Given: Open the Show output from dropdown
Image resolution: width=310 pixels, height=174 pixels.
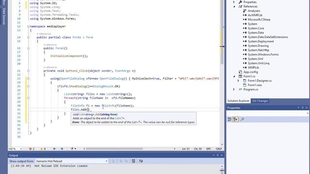Looking at the screenshot, I should click(107, 161).
